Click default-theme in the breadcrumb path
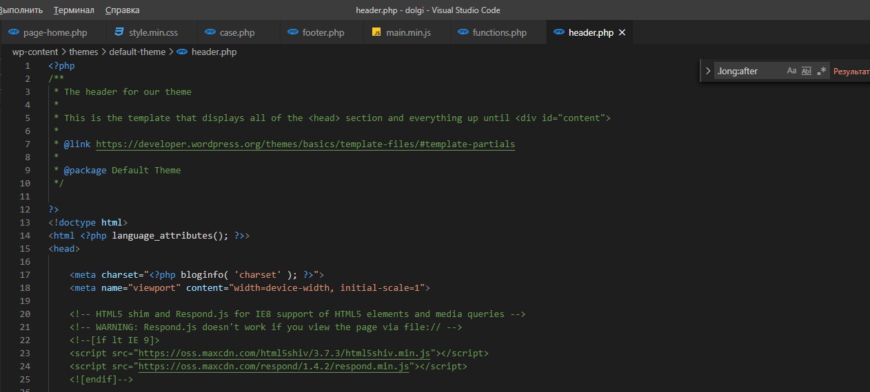 click(137, 52)
